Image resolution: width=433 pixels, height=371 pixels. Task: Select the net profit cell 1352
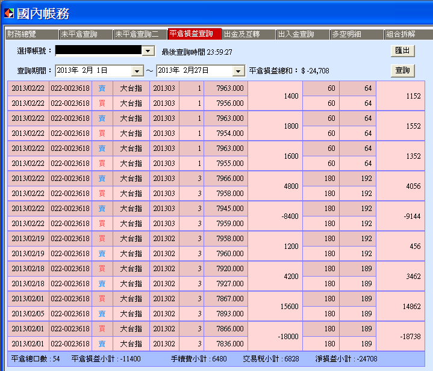click(400, 156)
